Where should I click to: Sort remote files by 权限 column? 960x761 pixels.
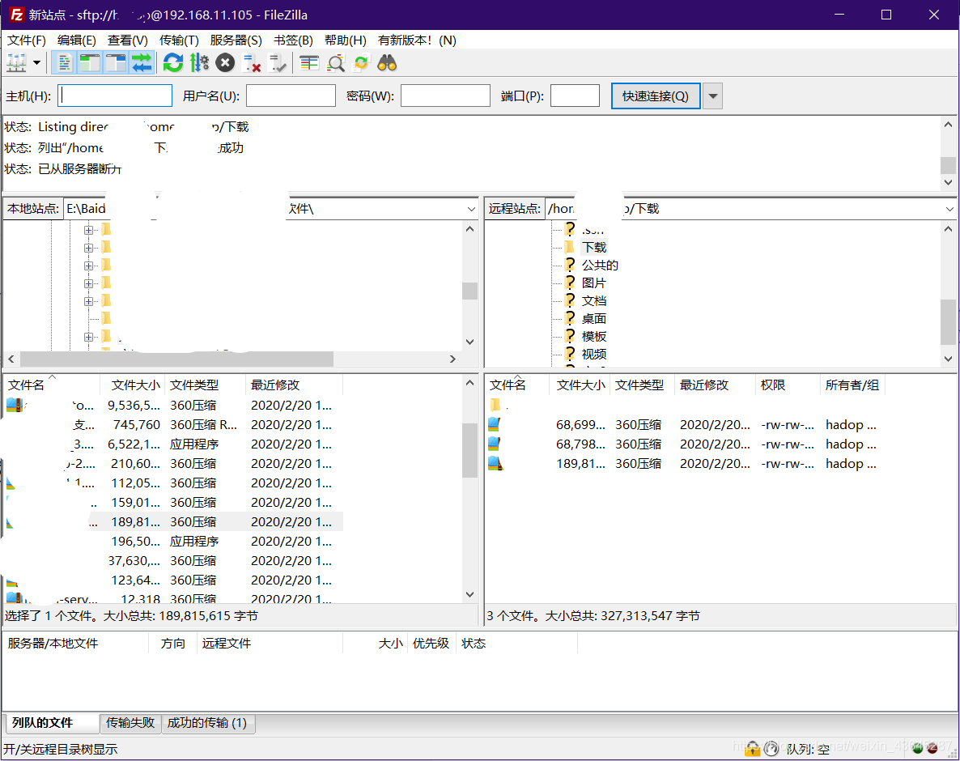(788, 385)
